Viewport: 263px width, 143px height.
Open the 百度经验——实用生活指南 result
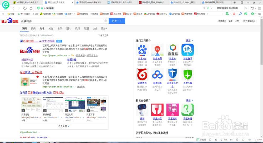click(x=39, y=41)
